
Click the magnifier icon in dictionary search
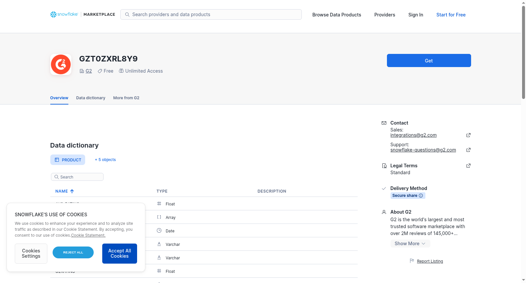pyautogui.click(x=57, y=177)
